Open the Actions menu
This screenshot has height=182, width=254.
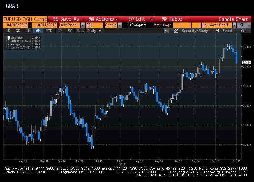point(103,19)
